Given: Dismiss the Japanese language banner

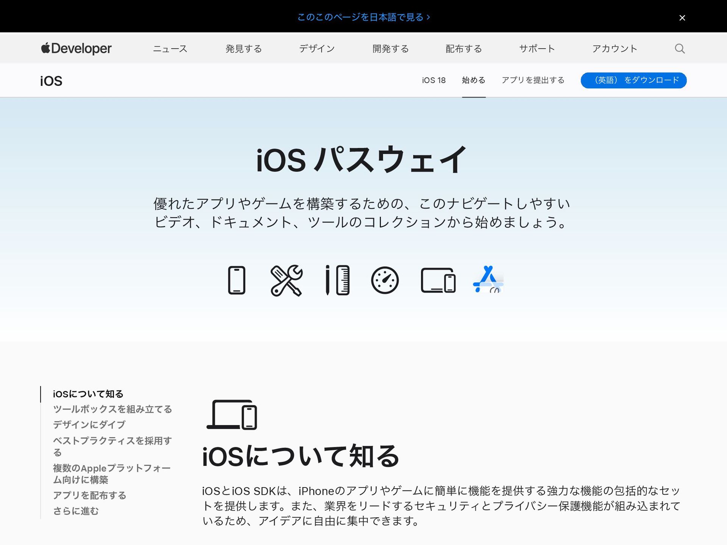Looking at the screenshot, I should 682,18.
